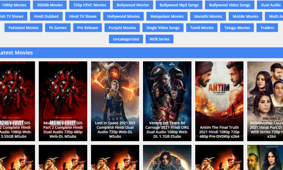Screen dimensions: 283x170
Task: Select the Mobile Movies category
Action: 246,16
